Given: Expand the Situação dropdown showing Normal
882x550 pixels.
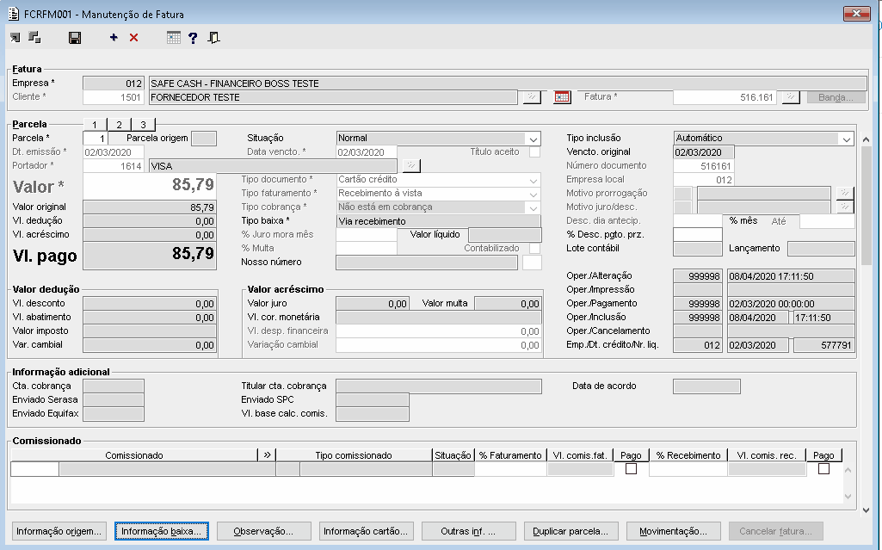Looking at the screenshot, I should coord(534,139).
